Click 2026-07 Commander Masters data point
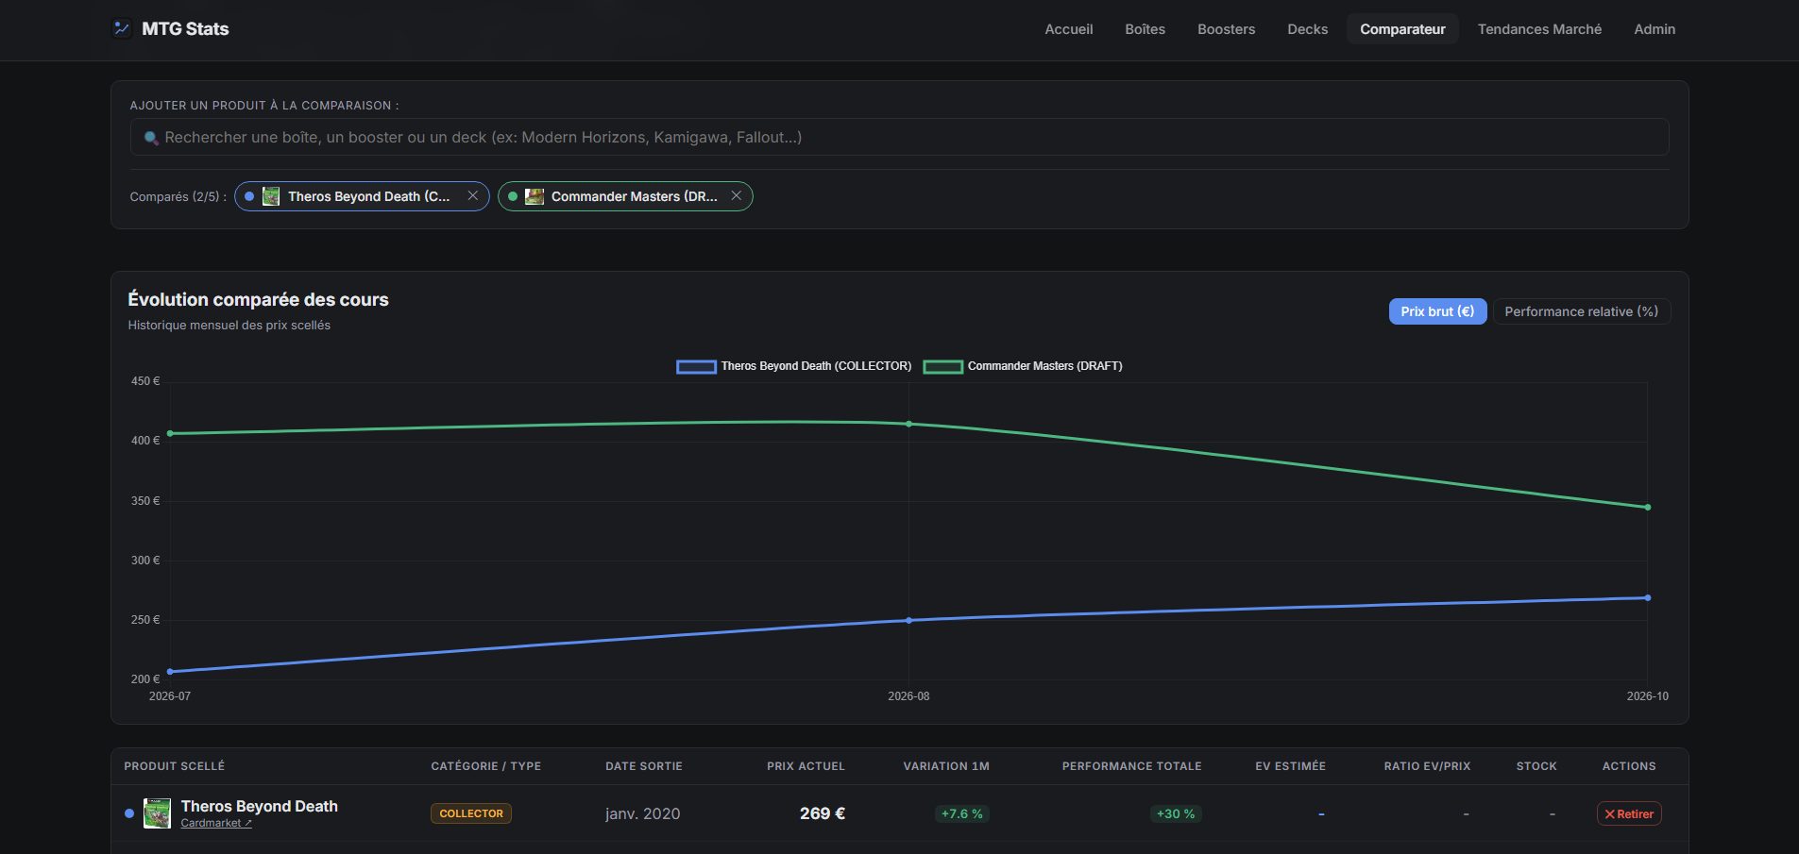Viewport: 1799px width, 854px height. [170, 433]
